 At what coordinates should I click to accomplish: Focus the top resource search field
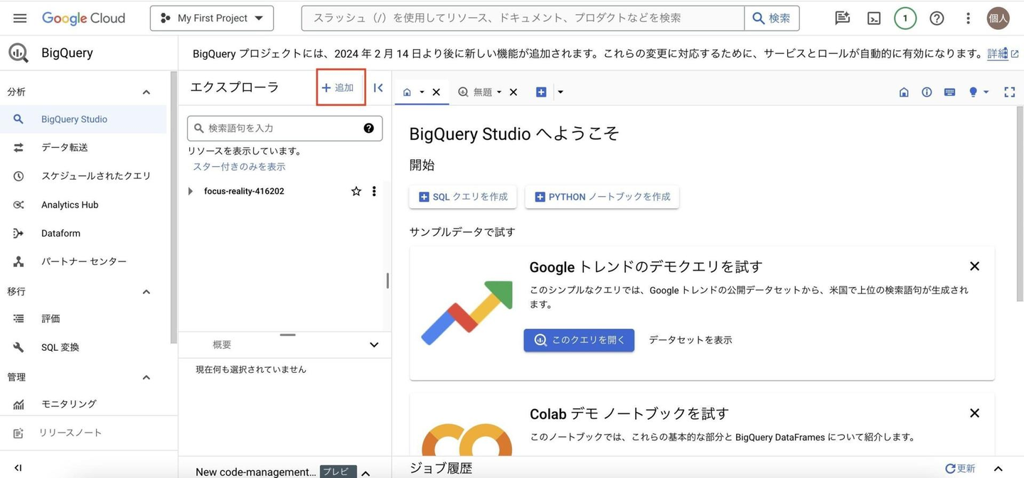523,18
